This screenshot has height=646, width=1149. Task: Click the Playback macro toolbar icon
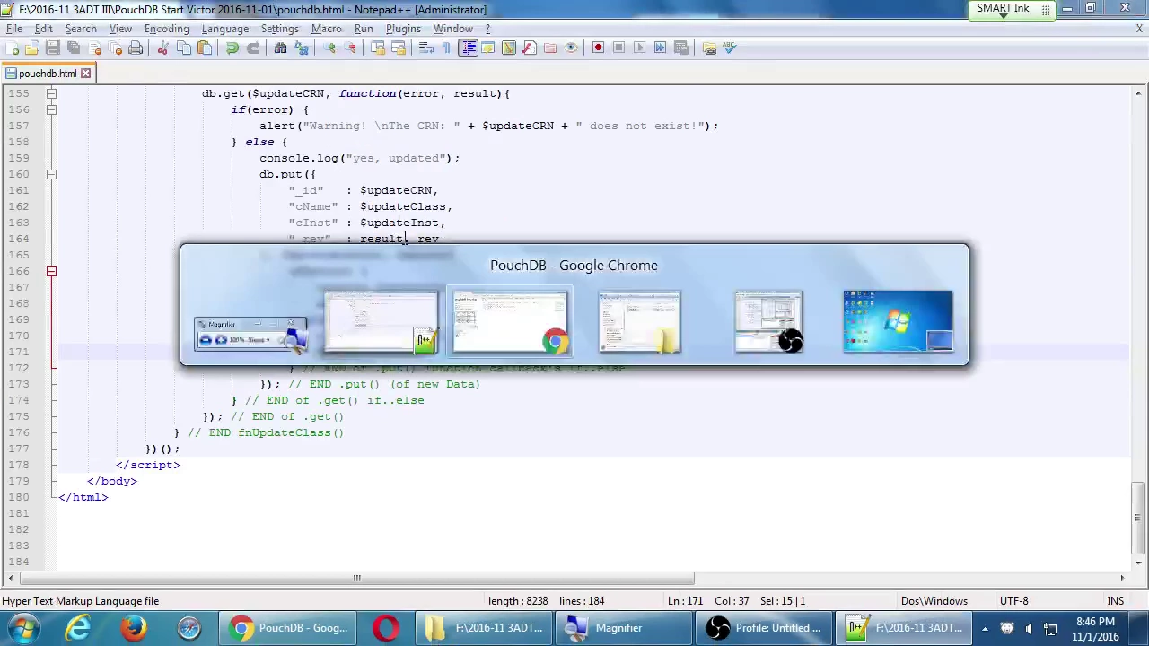click(639, 48)
